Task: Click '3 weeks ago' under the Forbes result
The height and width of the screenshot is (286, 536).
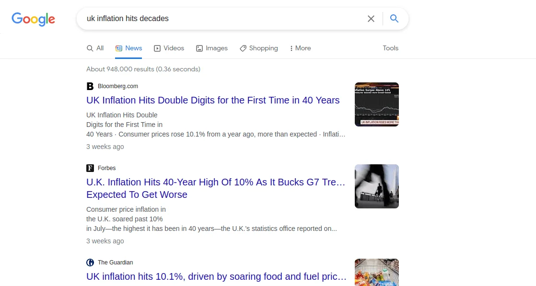Action: click(x=105, y=241)
